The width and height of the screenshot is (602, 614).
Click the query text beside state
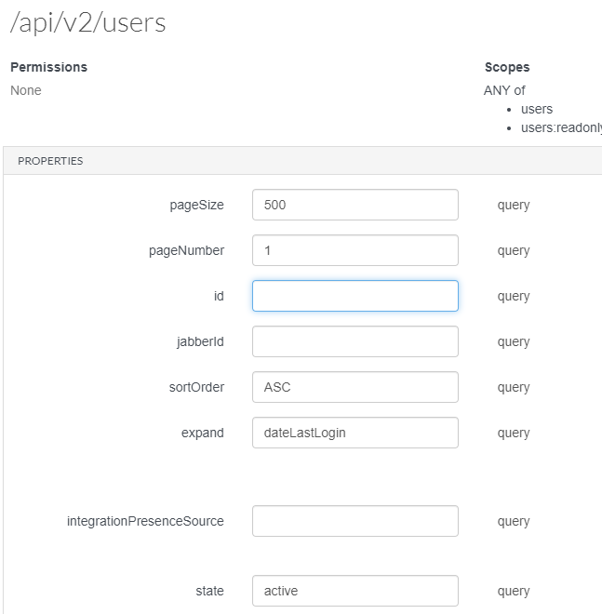514,591
